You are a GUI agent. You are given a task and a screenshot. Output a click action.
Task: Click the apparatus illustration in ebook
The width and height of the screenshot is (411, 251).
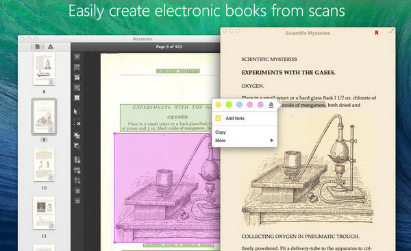[x=308, y=171]
